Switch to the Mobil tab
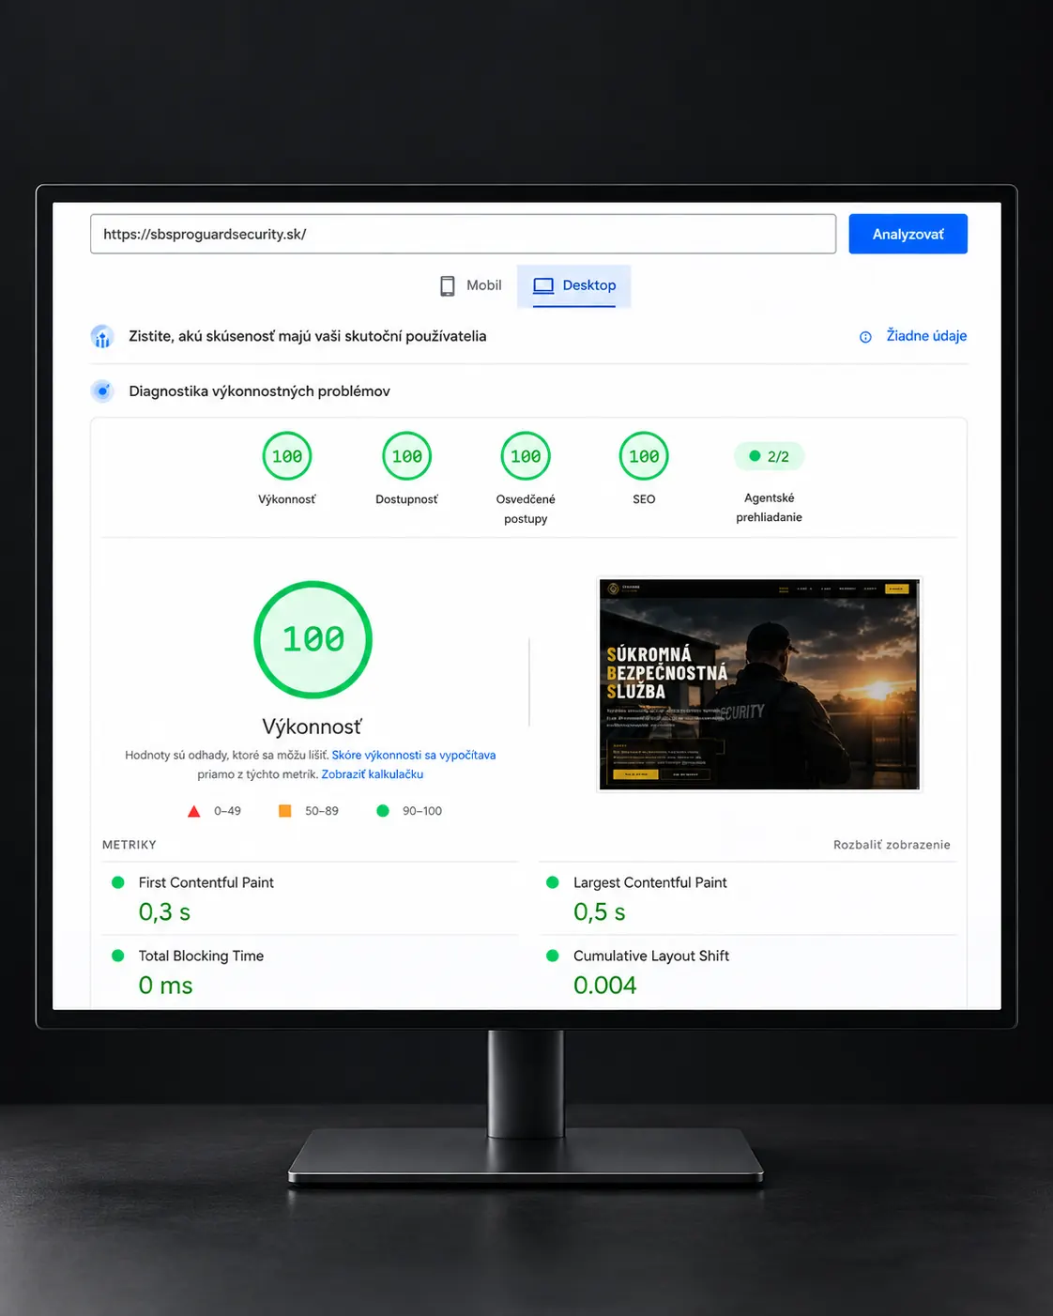 tap(471, 285)
